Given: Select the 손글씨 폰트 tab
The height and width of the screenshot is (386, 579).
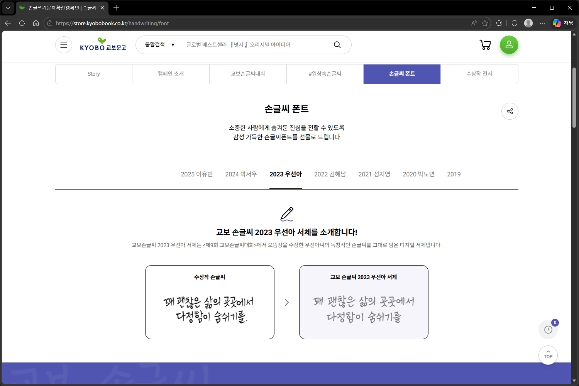Looking at the screenshot, I should point(402,74).
